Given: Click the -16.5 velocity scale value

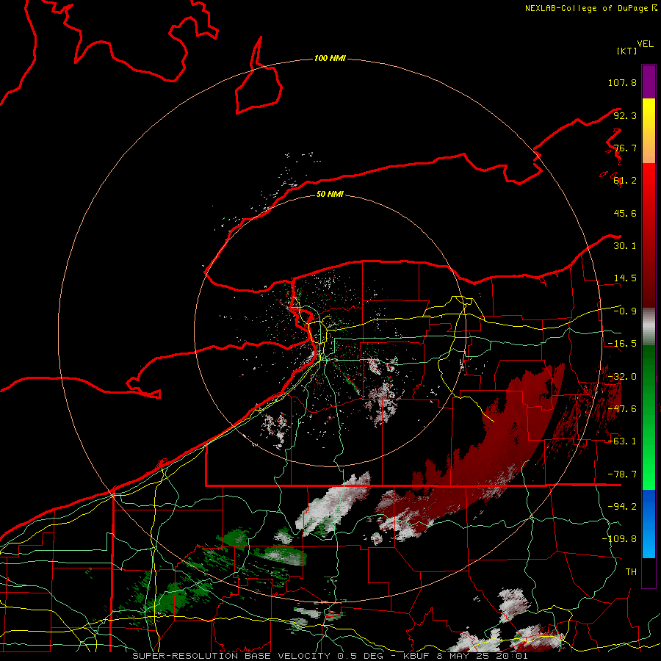Looking at the screenshot, I should pos(622,344).
